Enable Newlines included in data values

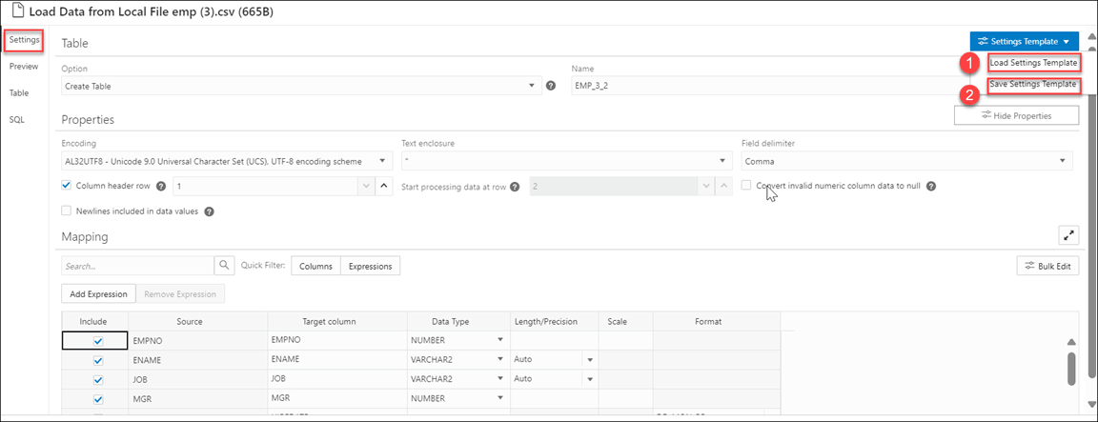(x=67, y=211)
